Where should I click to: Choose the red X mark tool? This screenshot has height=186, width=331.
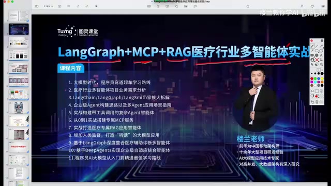pyautogui.click(x=317, y=60)
